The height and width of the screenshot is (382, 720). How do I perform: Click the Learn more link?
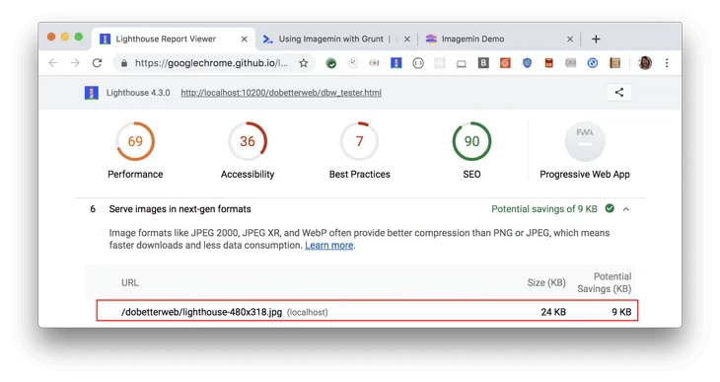(x=329, y=246)
